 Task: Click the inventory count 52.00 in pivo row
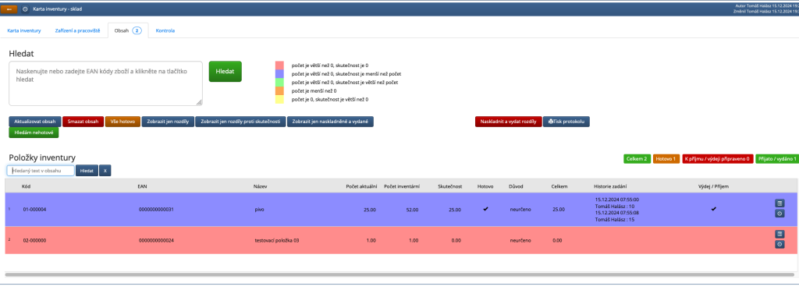click(412, 210)
